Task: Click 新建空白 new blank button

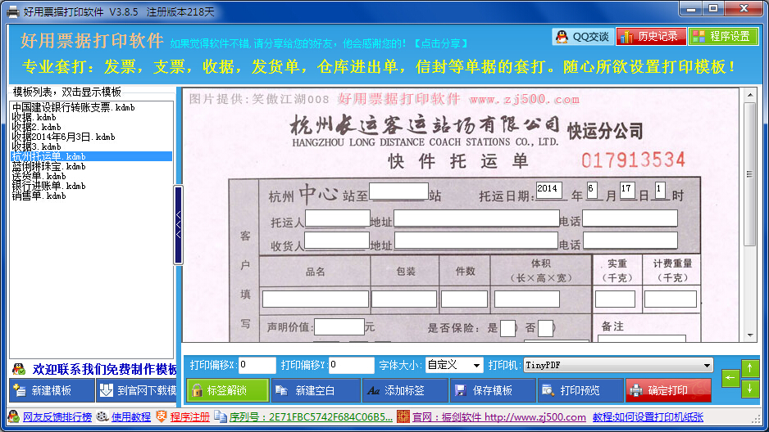Action: point(316,390)
